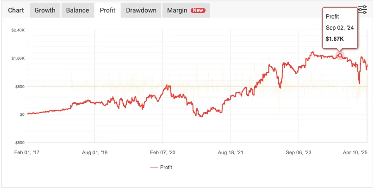374x189 pixels.
Task: Open the chart settings sliders icon
Action: click(363, 10)
